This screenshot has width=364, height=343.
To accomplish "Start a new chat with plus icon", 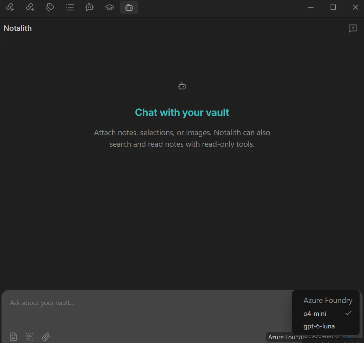I will tap(353, 28).
